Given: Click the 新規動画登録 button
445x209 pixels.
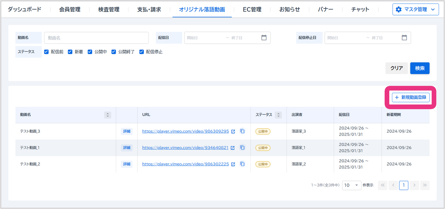Looking at the screenshot, I should (x=410, y=98).
